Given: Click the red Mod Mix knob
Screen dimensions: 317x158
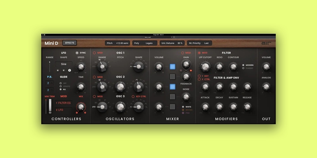Looking at the screenshot, I should click(x=81, y=107).
